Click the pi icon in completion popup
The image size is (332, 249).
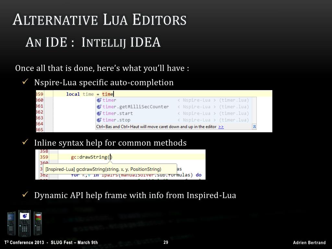coord(254,127)
